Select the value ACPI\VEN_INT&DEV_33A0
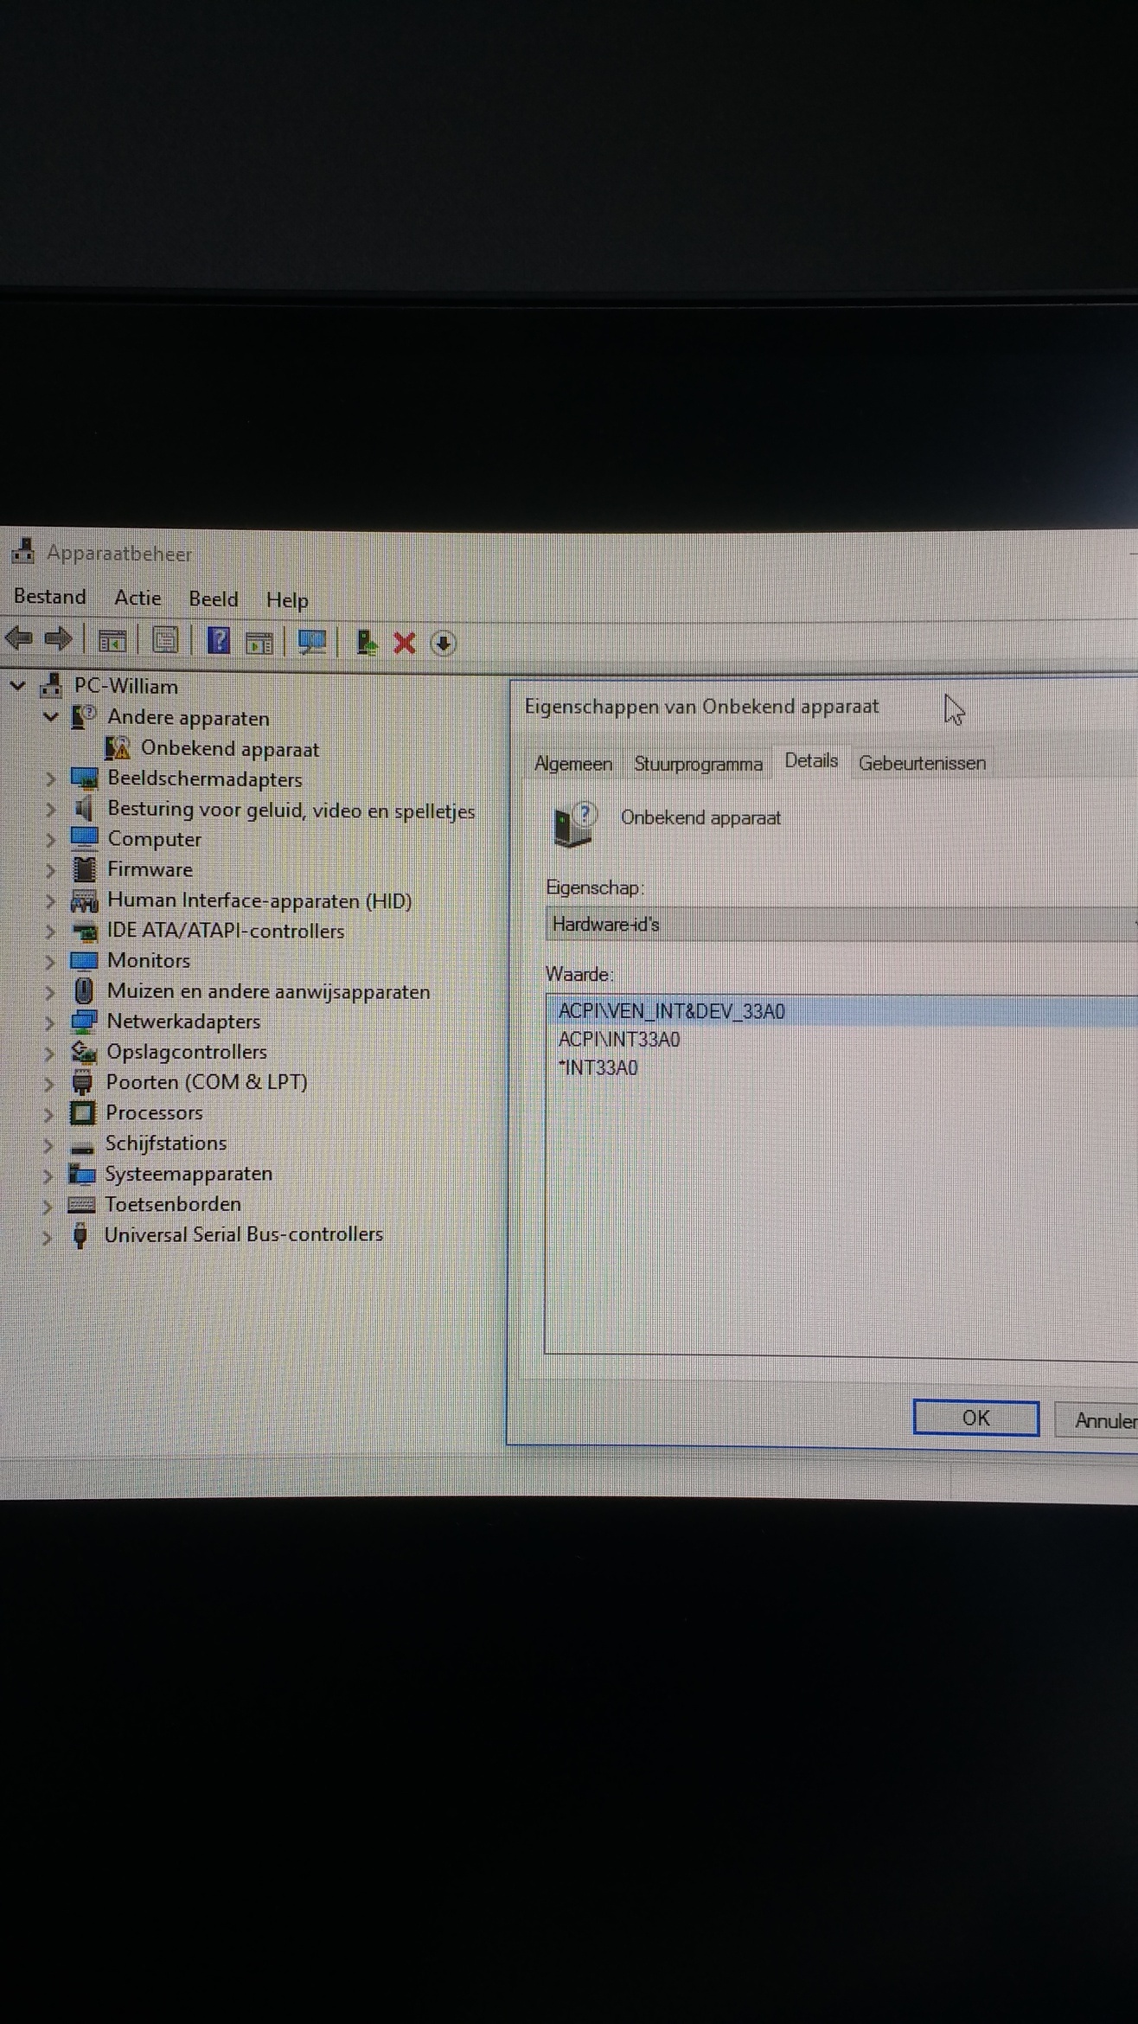1138x2024 pixels. pos(671,1010)
